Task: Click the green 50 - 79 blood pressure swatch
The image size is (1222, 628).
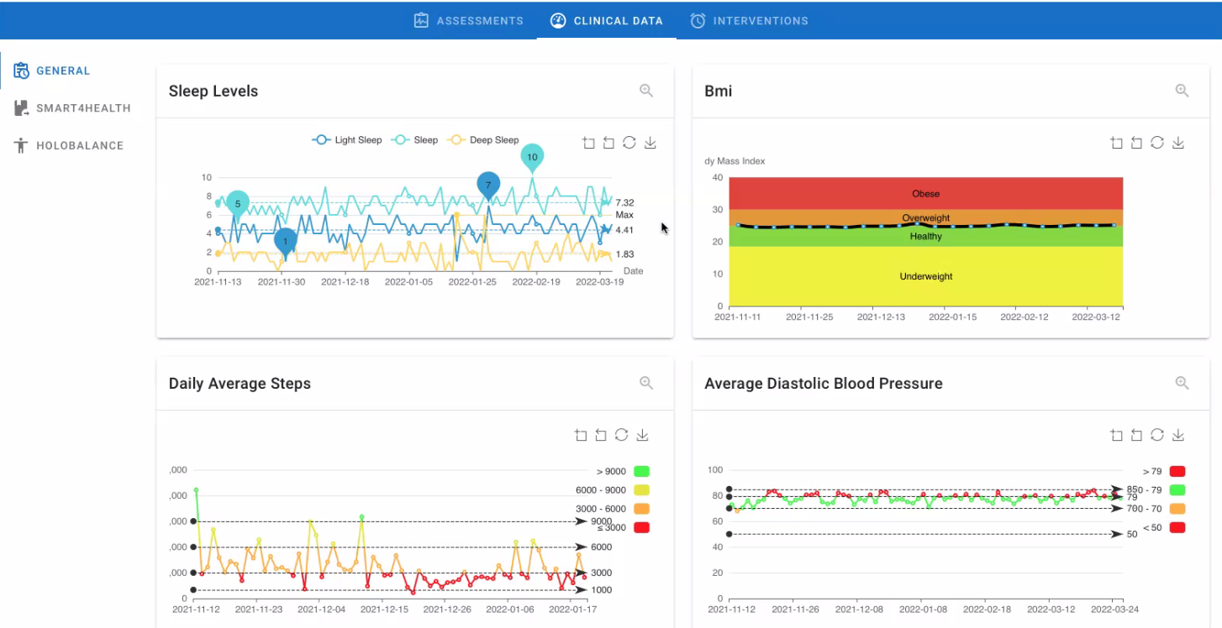Action: [x=1177, y=490]
